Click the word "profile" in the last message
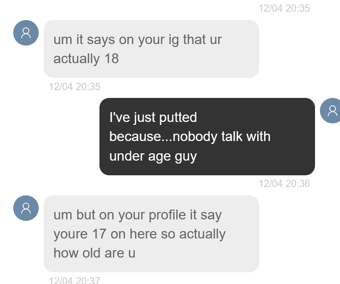Viewport: 340px width, 284px height. [x=171, y=215]
